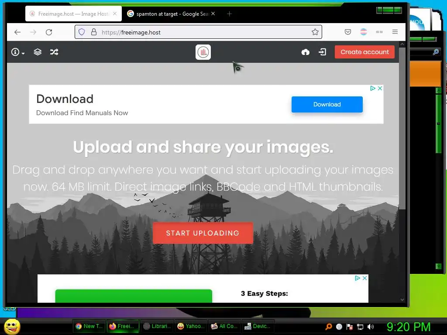The height and width of the screenshot is (335, 447).
Task: Open the site info dropdown menu
Action: pyautogui.click(x=18, y=52)
